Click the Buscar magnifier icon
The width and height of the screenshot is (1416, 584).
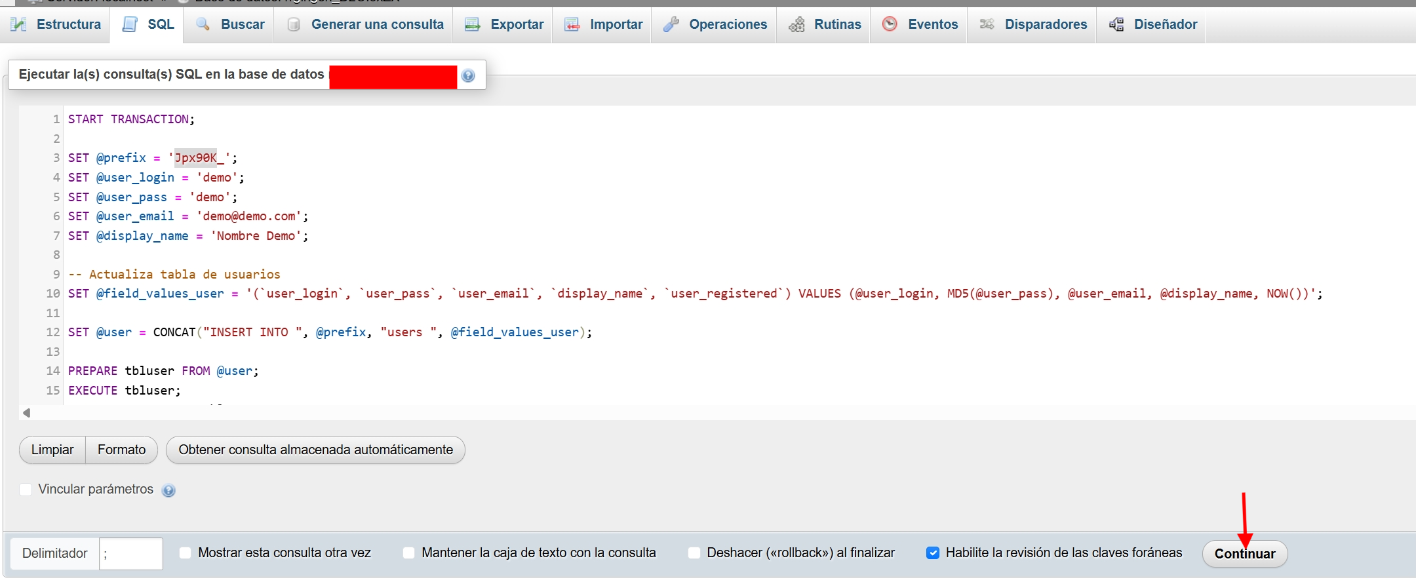tap(203, 25)
